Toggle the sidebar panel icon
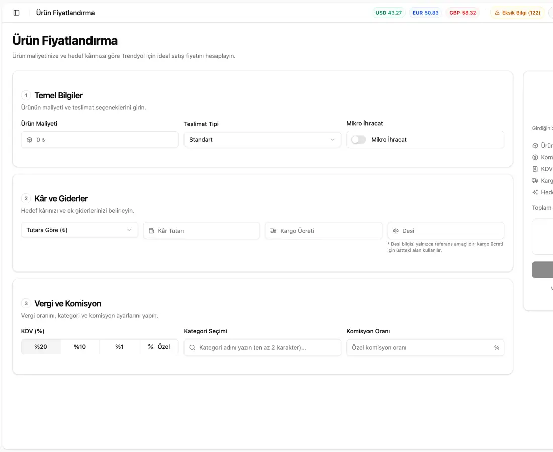Screen dimensions: 553x452 pyautogui.click(x=16, y=13)
